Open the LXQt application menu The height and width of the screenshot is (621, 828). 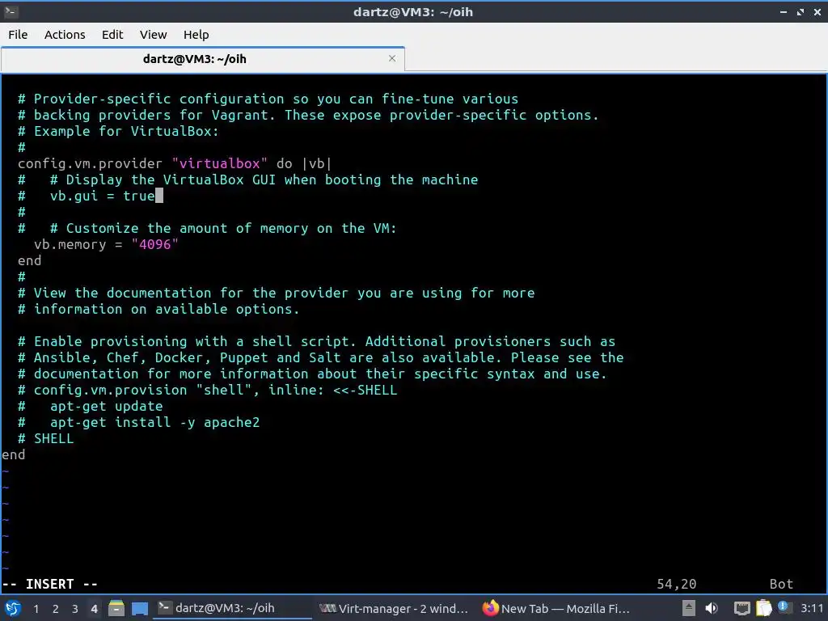(13, 609)
